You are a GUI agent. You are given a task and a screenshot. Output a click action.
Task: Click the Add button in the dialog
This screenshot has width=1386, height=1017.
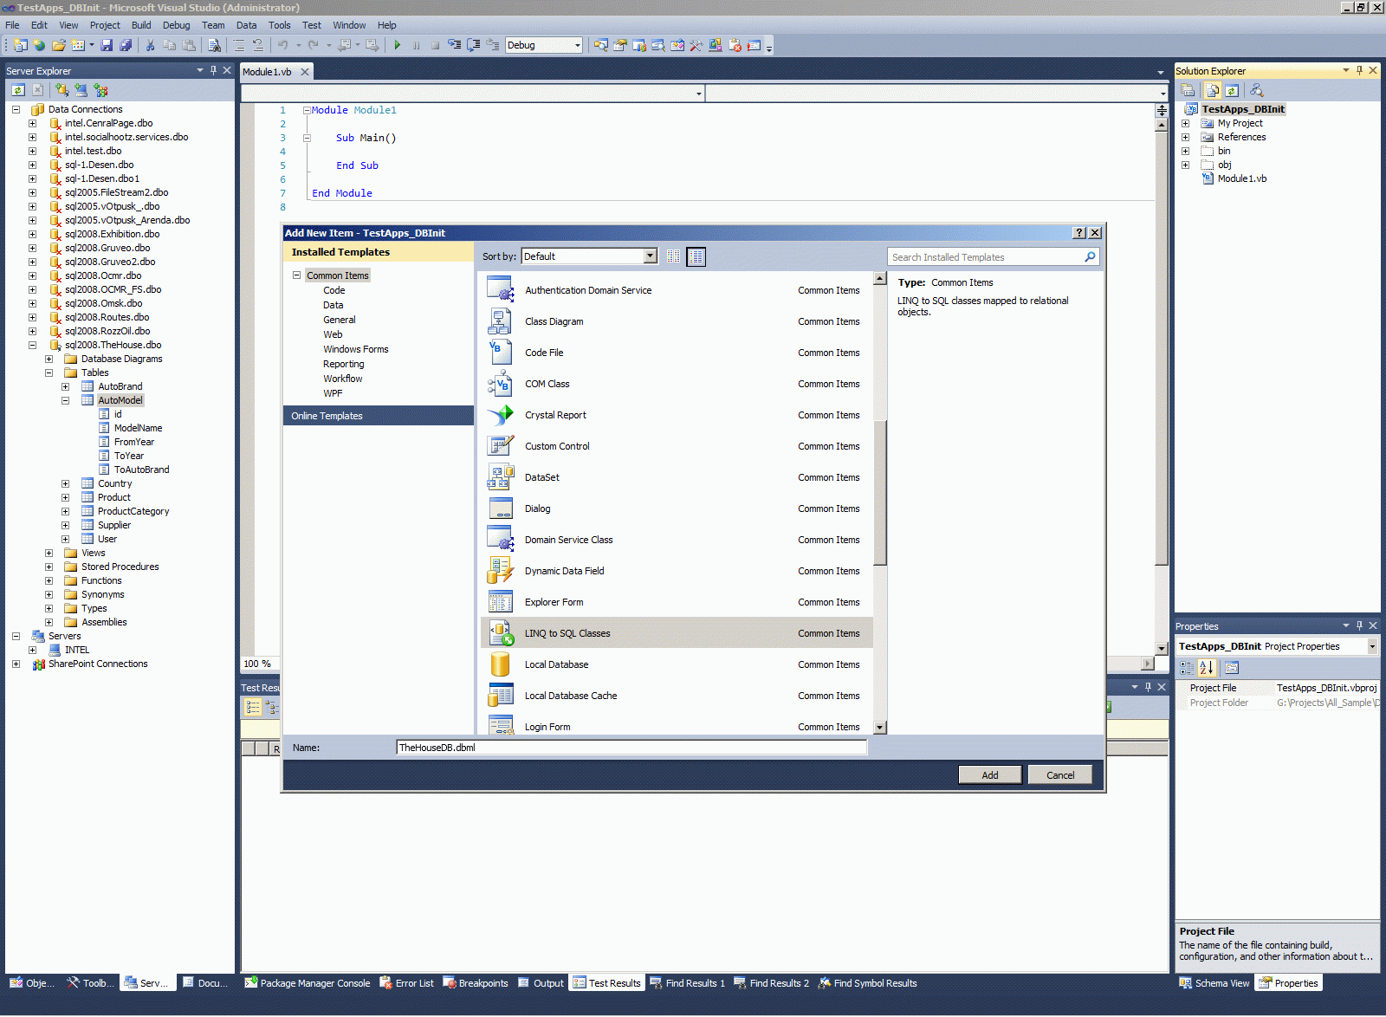coord(990,775)
